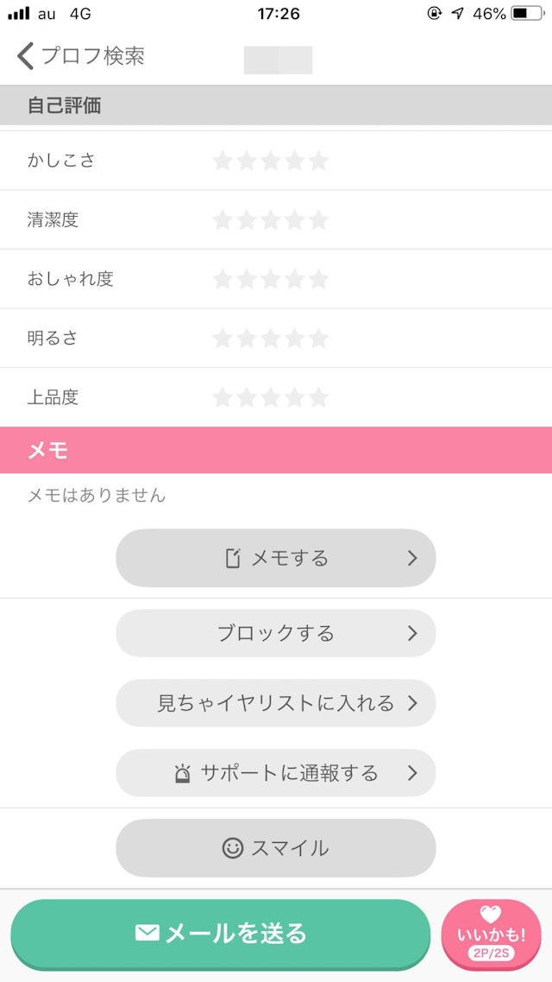552x982 pixels.
Task: Tap the envelope mail icon
Action: (147, 933)
